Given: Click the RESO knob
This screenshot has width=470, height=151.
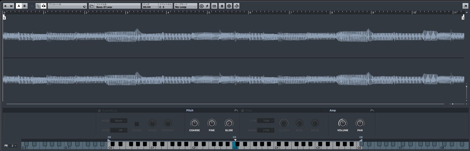Looking at the screenshot, I should click(300, 123).
